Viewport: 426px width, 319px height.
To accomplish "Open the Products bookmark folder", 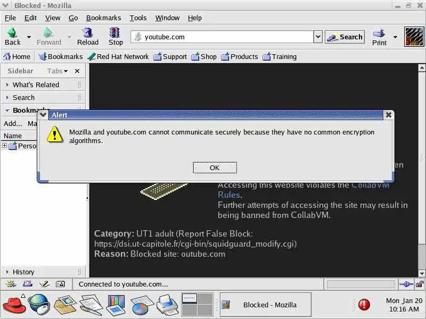I will click(239, 56).
